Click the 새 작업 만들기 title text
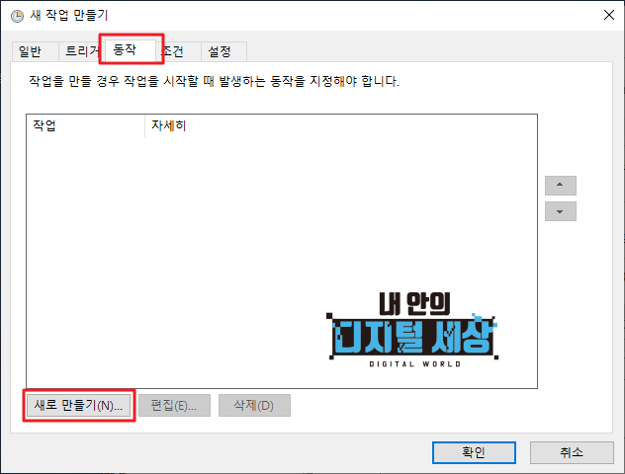Screen dimensions: 625x474 coord(69,16)
